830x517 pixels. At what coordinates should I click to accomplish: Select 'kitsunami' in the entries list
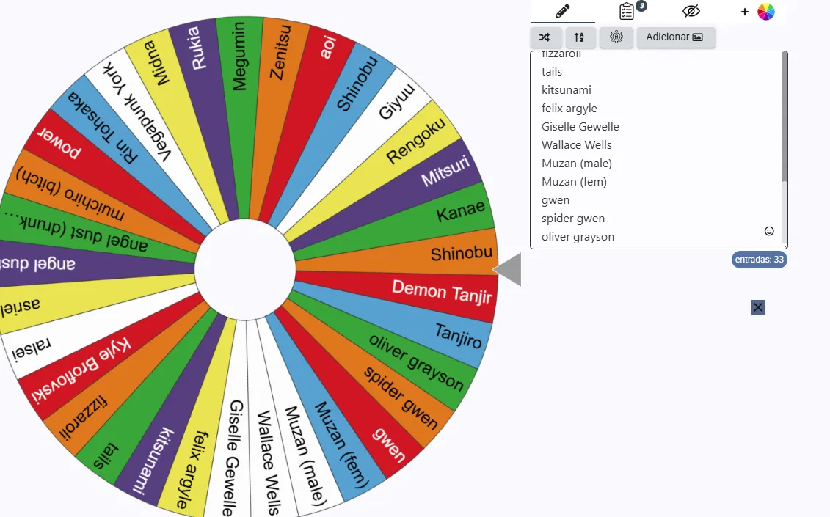pyautogui.click(x=567, y=90)
